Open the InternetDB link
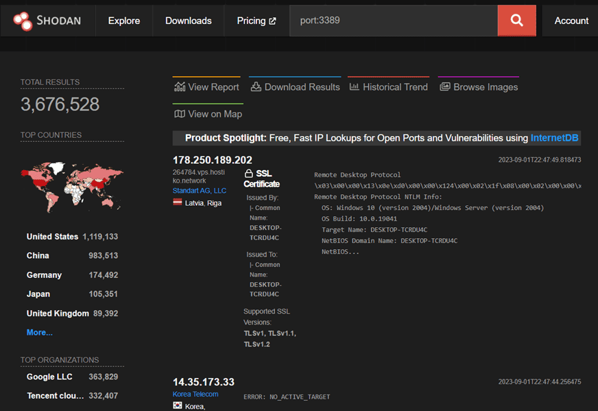 coord(554,138)
